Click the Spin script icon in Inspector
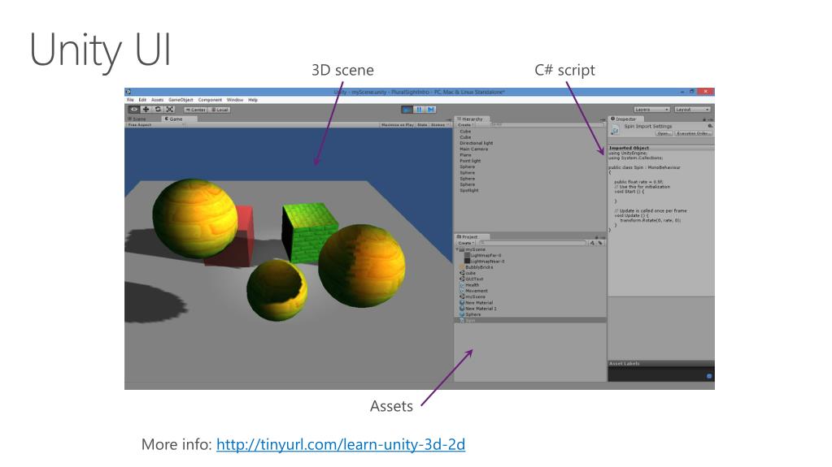The height and width of the screenshot is (467, 832). [615, 129]
